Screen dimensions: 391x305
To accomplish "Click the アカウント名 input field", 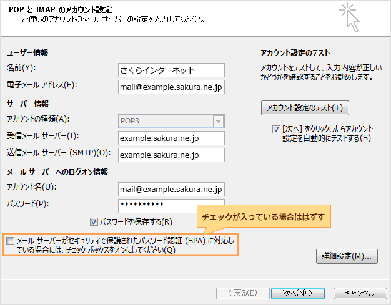I will 171,189.
